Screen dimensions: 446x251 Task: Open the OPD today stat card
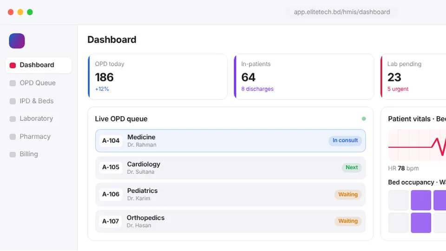click(x=157, y=77)
